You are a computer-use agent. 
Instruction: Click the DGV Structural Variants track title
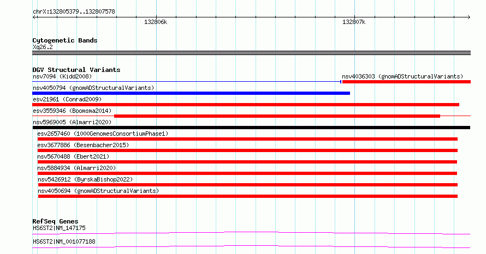coord(76,70)
